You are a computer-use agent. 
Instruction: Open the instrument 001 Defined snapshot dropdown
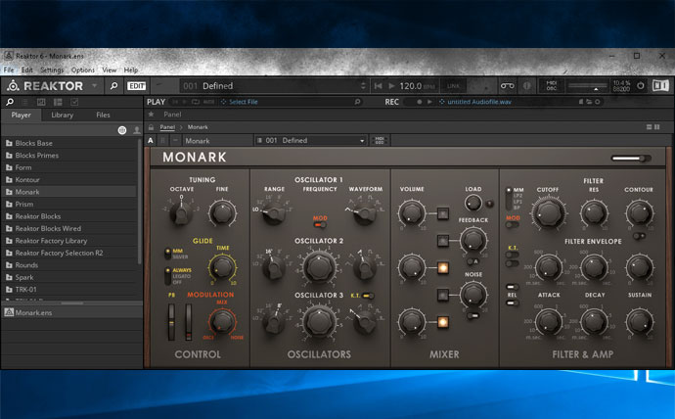[310, 140]
